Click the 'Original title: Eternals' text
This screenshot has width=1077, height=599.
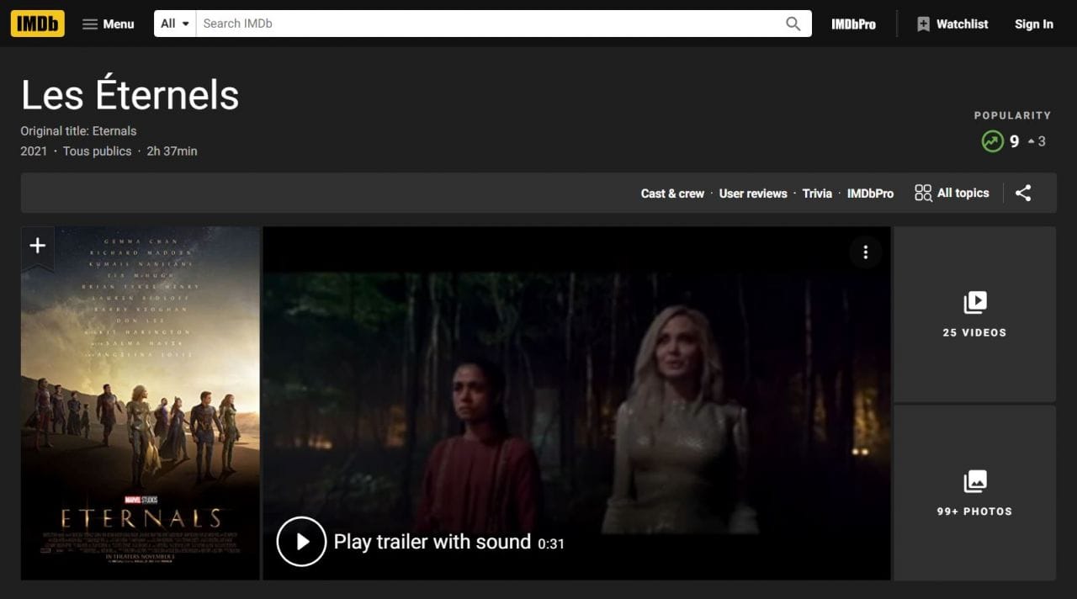coord(79,131)
